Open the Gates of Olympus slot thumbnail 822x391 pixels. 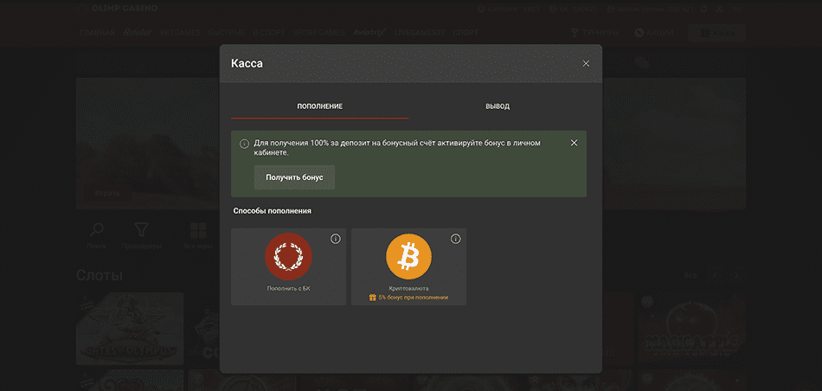pos(130,329)
